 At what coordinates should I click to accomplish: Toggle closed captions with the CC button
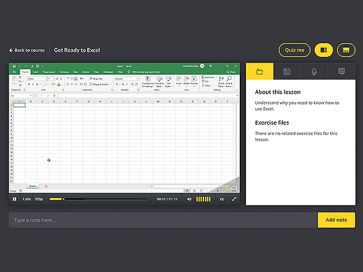pos(222,199)
